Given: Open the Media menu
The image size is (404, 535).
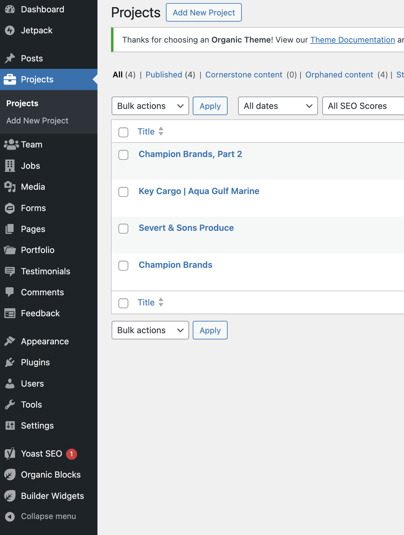Looking at the screenshot, I should [x=49, y=187].
